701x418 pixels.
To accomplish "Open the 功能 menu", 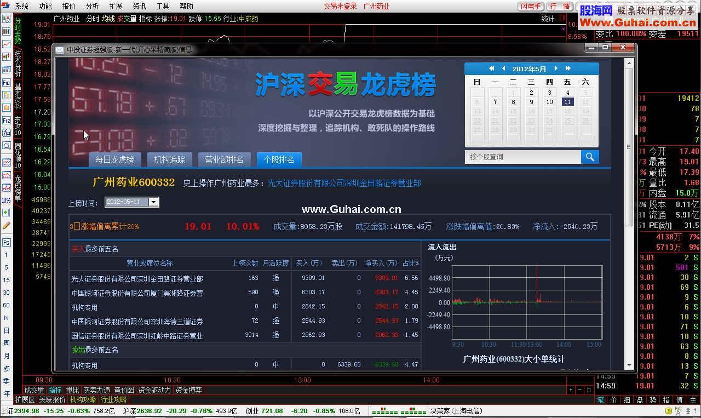I will 45,6.
